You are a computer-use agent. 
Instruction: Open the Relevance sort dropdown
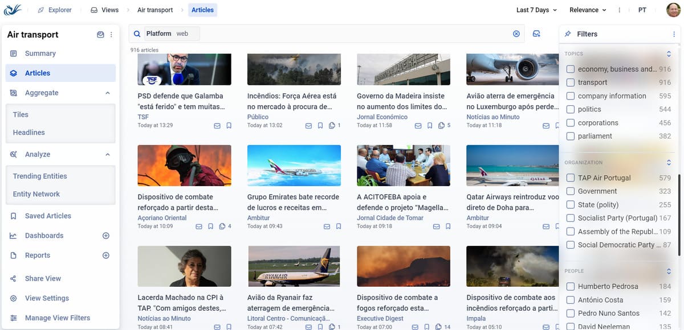coord(587,10)
